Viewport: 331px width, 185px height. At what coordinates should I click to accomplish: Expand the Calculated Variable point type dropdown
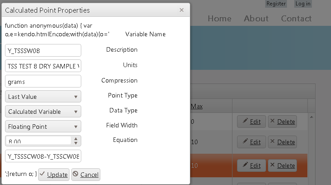43,112
